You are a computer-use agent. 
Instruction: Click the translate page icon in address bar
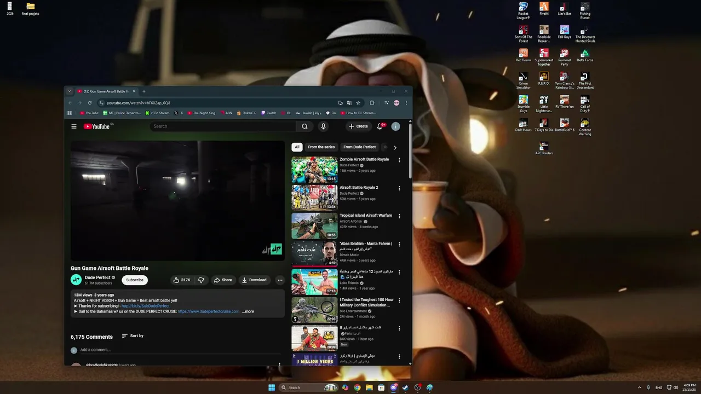point(349,103)
